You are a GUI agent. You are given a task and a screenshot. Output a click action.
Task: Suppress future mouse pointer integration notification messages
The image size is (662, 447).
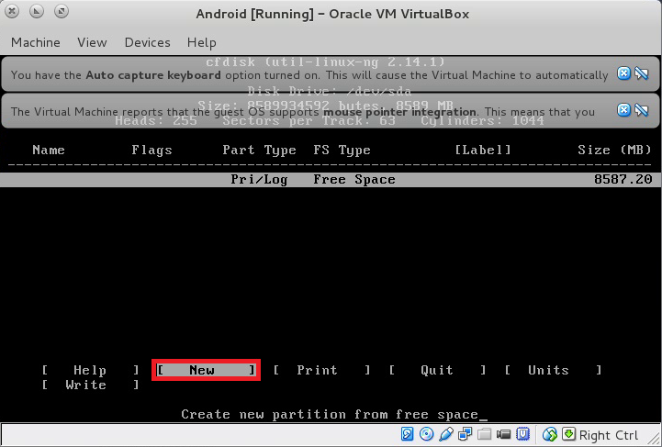641,110
